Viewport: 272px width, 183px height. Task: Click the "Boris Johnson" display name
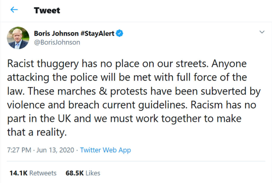click(54, 34)
